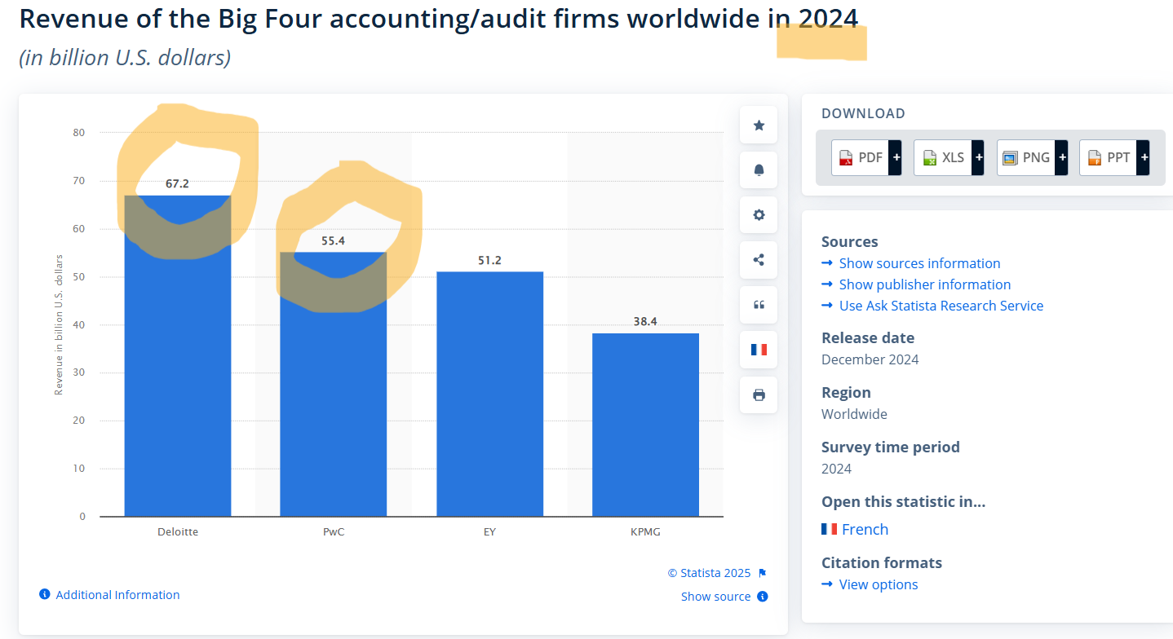This screenshot has height=639, width=1173.
Task: Click the print chart icon
Action: [759, 395]
